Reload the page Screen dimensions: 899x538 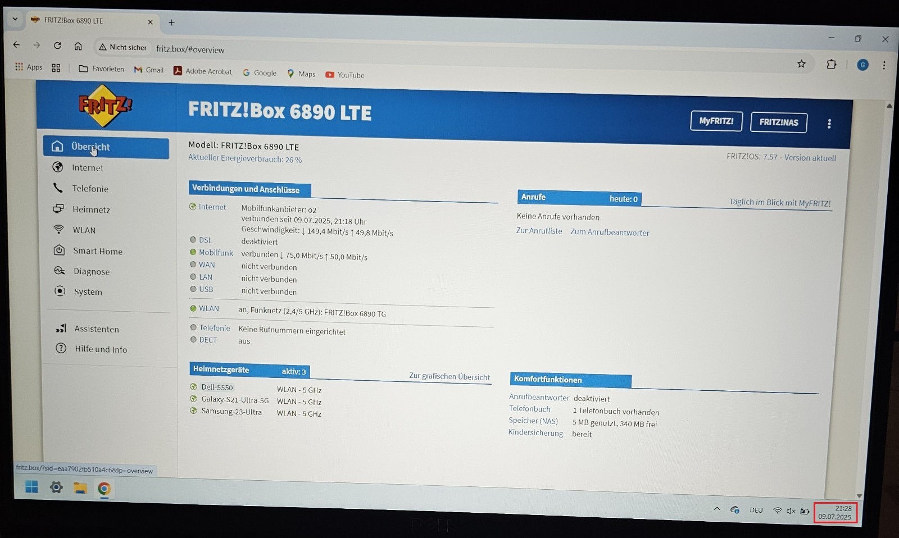click(x=57, y=45)
